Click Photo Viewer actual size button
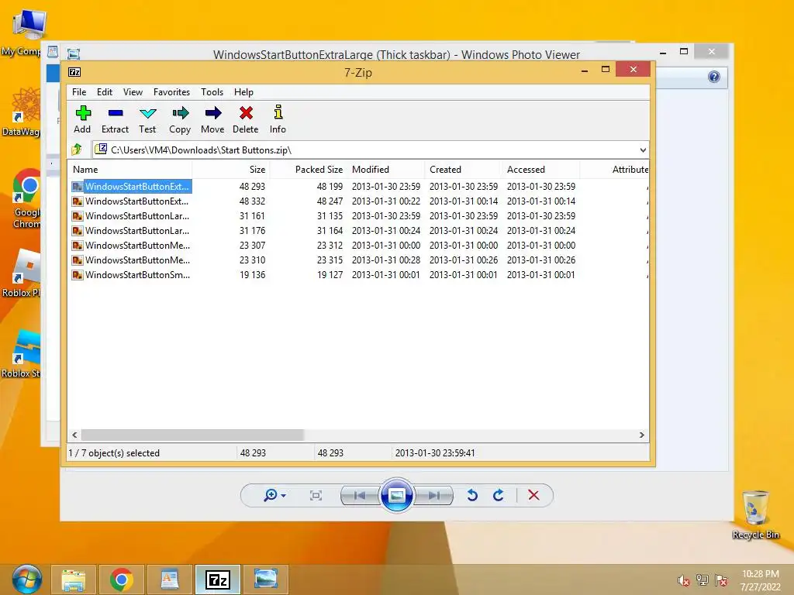The width and height of the screenshot is (794, 595). click(316, 495)
